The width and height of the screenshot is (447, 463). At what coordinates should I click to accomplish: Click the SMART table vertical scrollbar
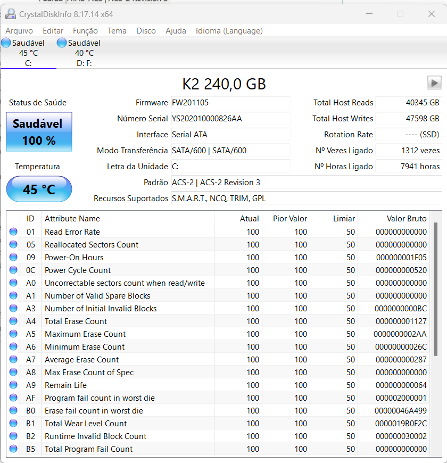coord(436,289)
